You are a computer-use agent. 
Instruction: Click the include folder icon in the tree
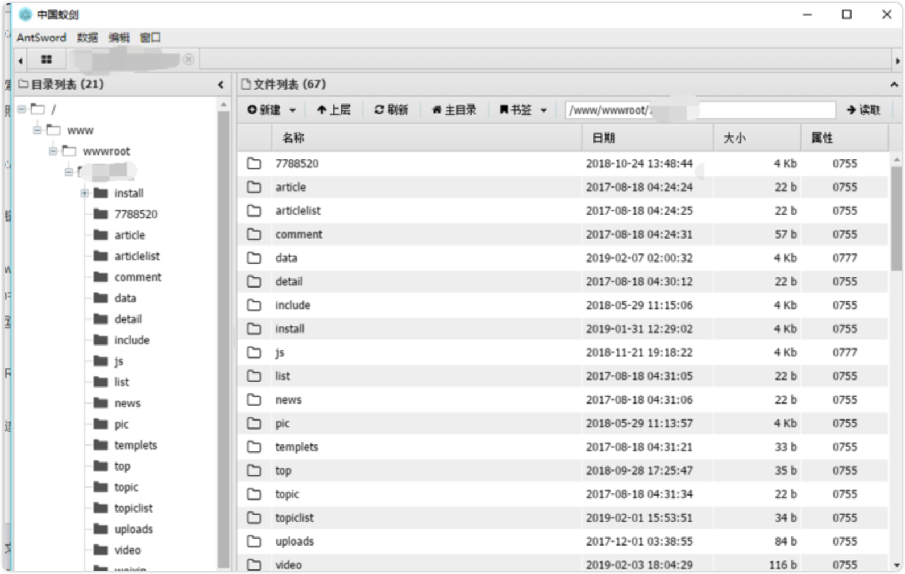pos(101,340)
